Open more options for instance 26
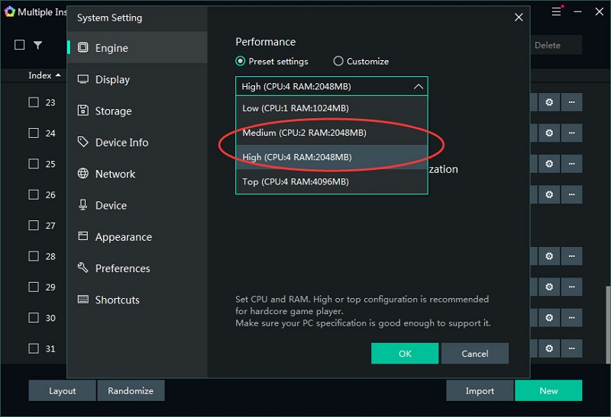611x417 pixels. pos(571,194)
